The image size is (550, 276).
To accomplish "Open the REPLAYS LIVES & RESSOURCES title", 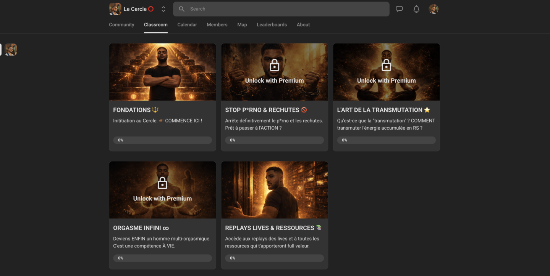I will 273,228.
